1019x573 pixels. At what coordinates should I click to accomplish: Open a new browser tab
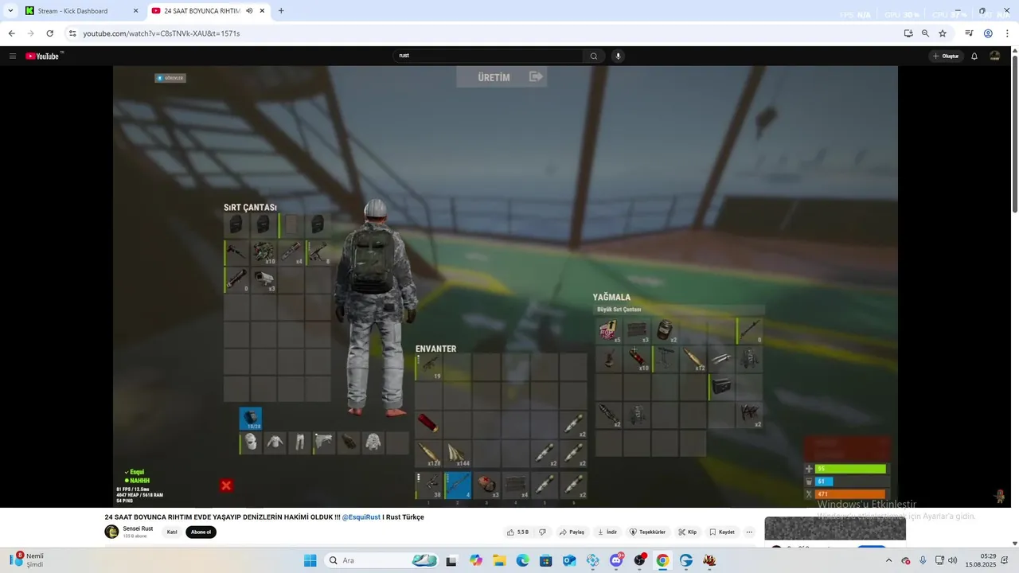[281, 11]
